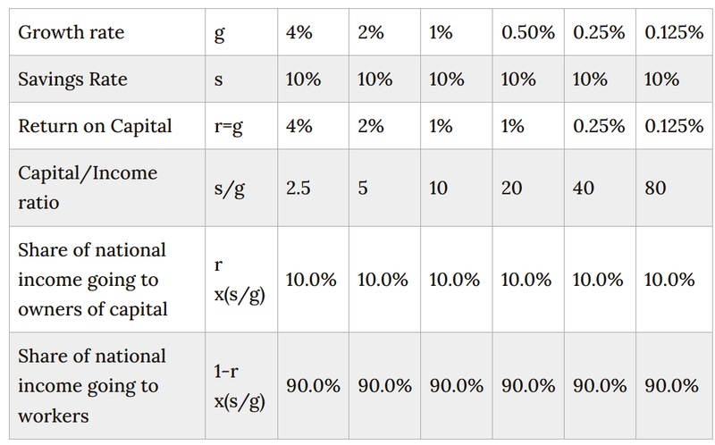Image resolution: width=715 pixels, height=445 pixels.
Task: Select the "Capital/Income ratio" label cell
Action: [x=88, y=188]
